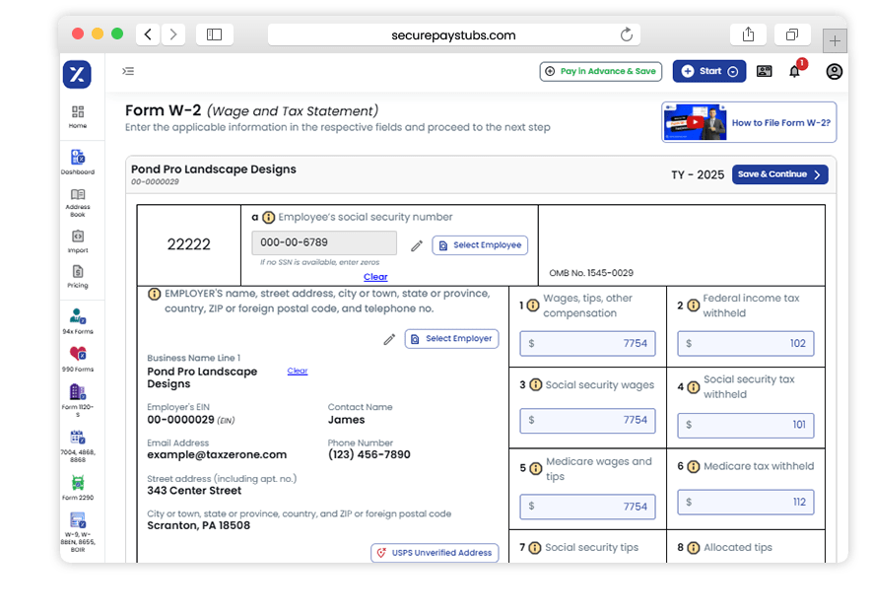Click info icon for Social security tips

coord(534,548)
